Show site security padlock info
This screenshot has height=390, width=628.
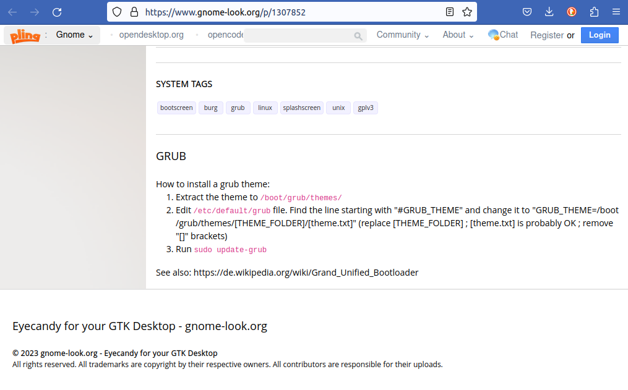click(x=134, y=12)
